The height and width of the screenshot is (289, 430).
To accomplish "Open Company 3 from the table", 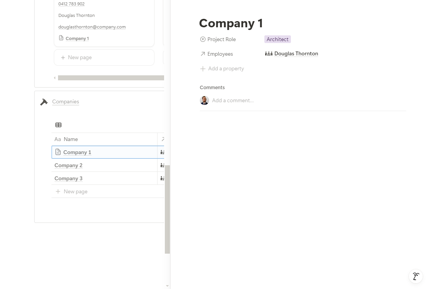I will [x=68, y=178].
